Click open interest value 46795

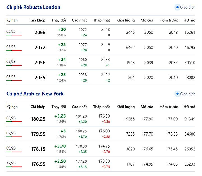190,48
